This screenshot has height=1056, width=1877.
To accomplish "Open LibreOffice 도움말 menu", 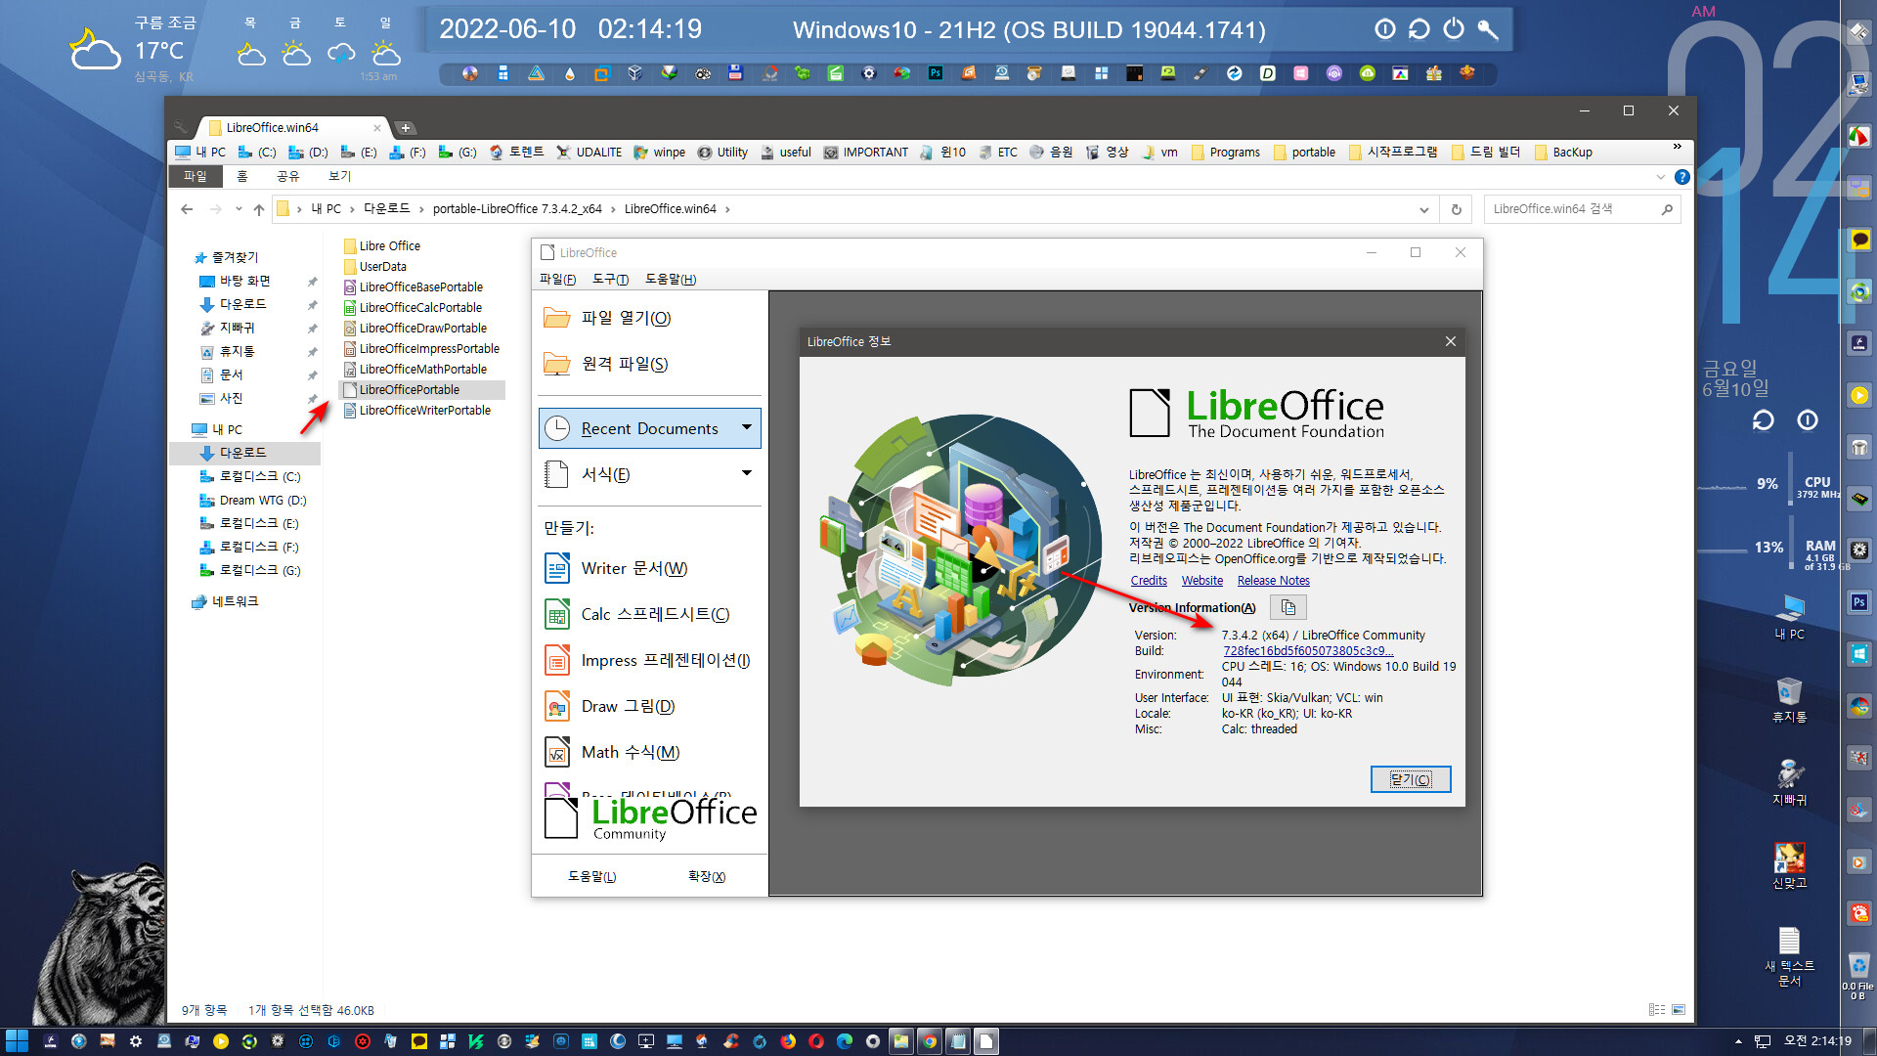I will click(x=670, y=280).
